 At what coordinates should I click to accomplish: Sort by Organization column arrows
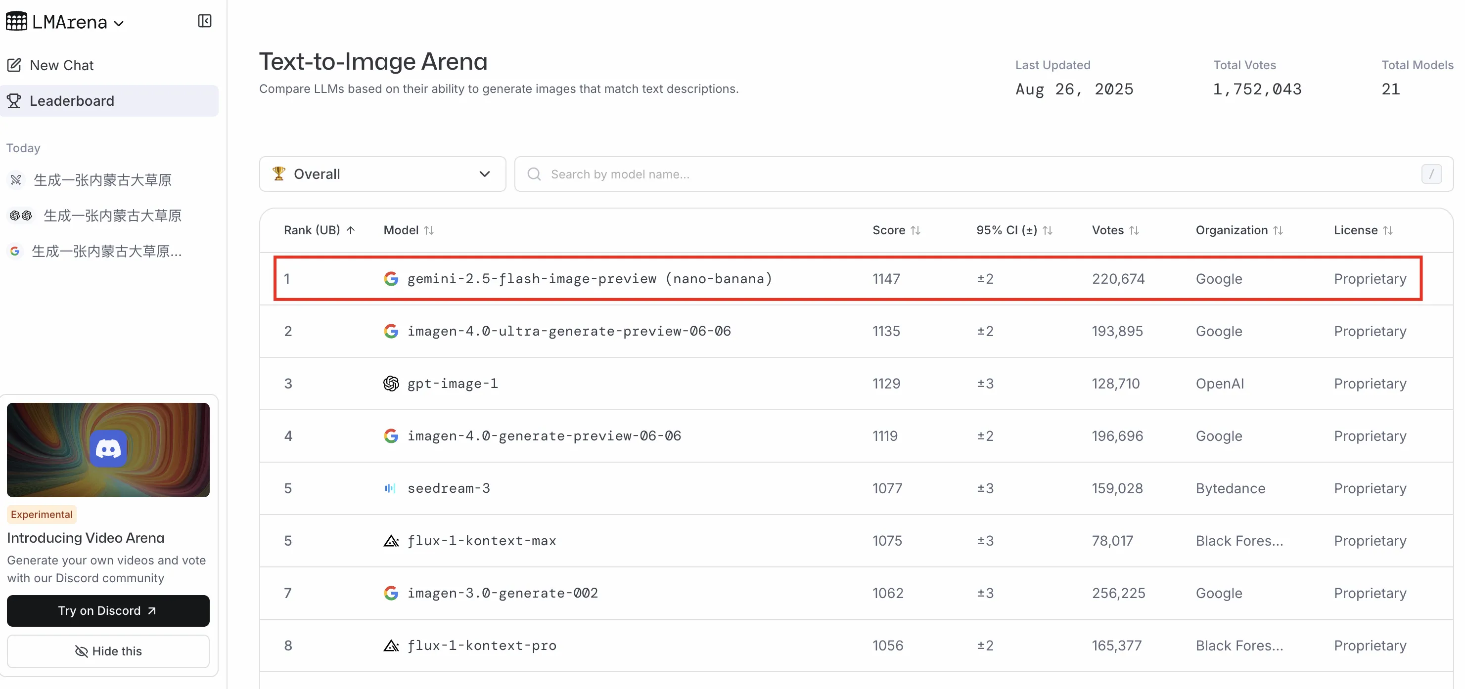(x=1278, y=230)
